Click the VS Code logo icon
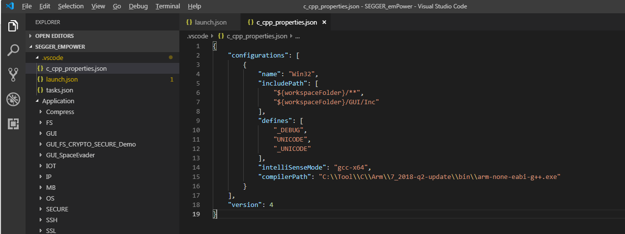The height and width of the screenshot is (234, 625). click(x=9, y=6)
